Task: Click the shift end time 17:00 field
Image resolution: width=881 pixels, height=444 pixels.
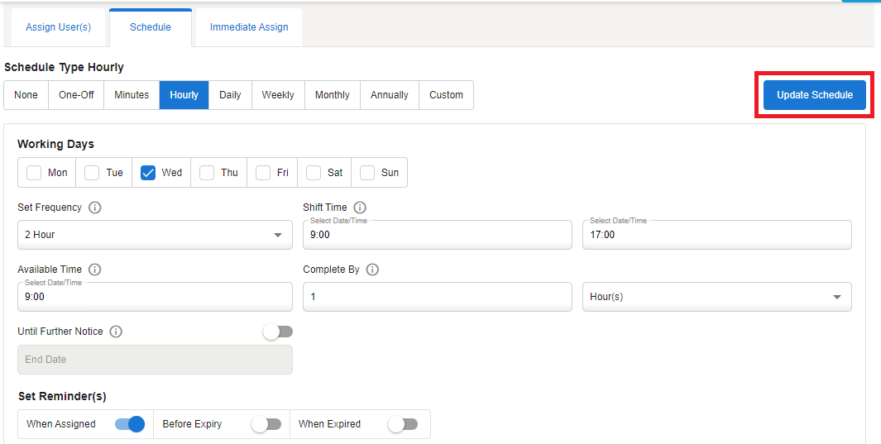Action: coord(716,235)
